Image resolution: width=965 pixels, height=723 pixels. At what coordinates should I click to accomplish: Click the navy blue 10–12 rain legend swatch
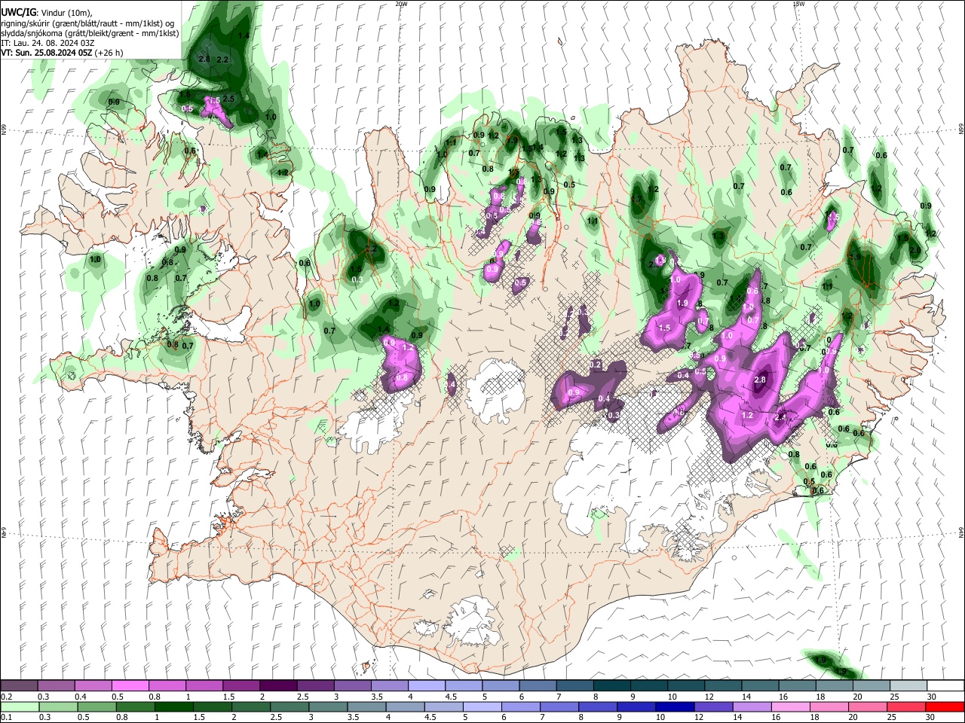pyautogui.click(x=674, y=706)
